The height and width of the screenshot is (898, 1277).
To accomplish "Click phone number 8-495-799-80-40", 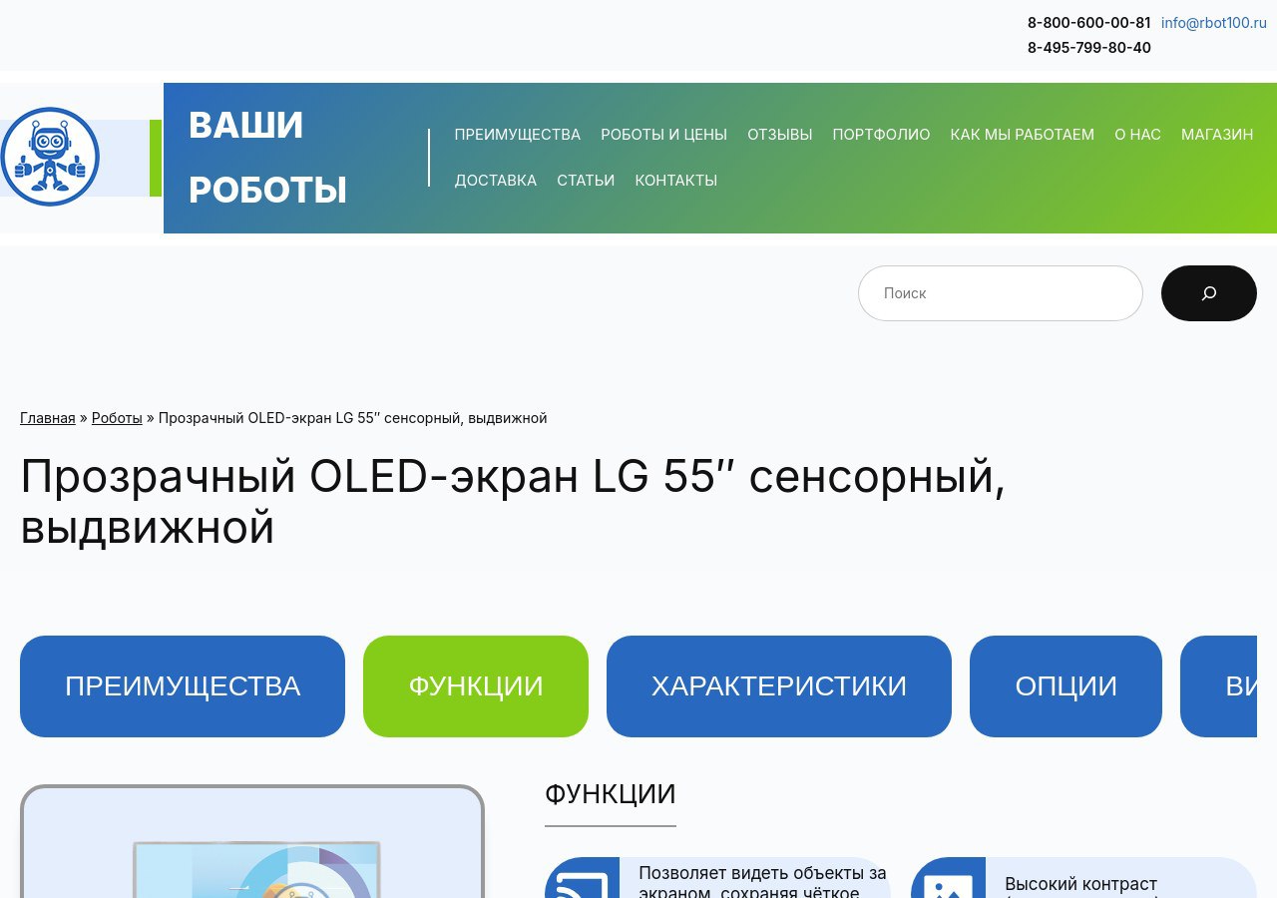I will 1088,48.
